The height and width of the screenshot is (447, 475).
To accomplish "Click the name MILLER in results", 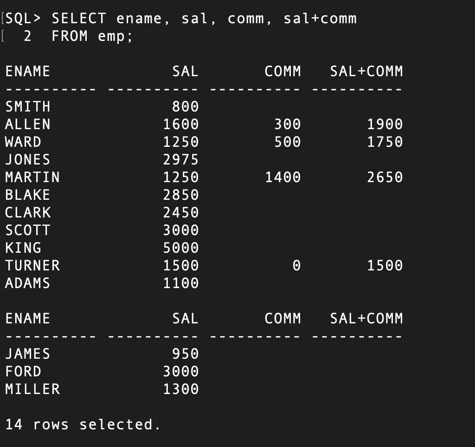I will (32, 389).
